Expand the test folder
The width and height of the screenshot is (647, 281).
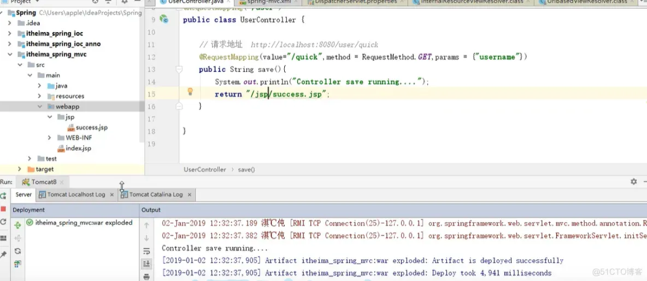pyautogui.click(x=30, y=159)
